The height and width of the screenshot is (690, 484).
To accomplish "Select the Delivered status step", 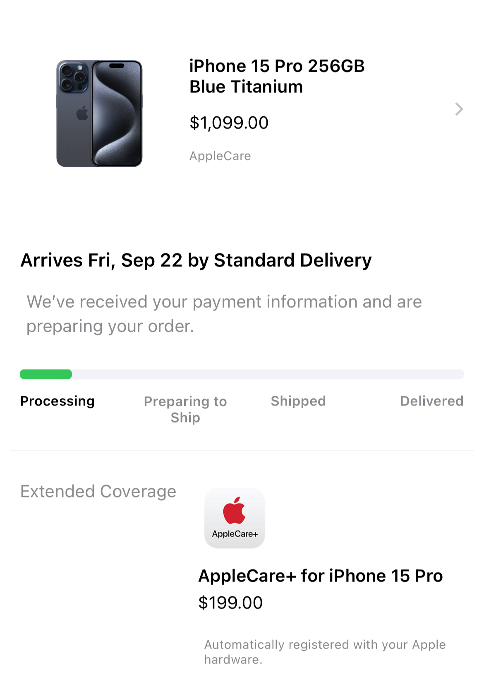I will tap(431, 401).
